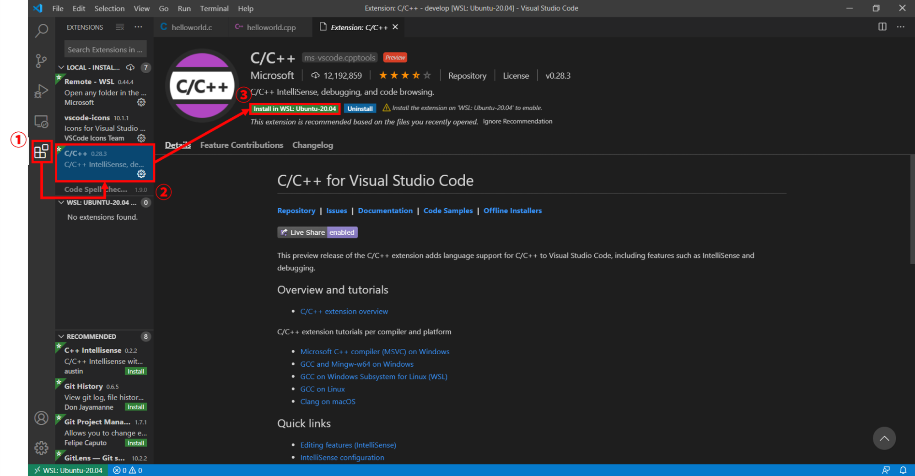The height and width of the screenshot is (476, 915).
Task: Switch to the helloworld.c tab
Action: coord(191,27)
